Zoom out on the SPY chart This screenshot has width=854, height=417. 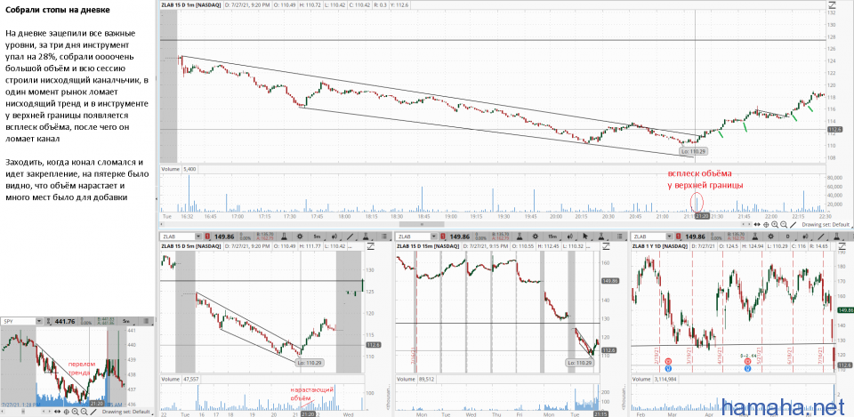pyautogui.click(x=84, y=412)
